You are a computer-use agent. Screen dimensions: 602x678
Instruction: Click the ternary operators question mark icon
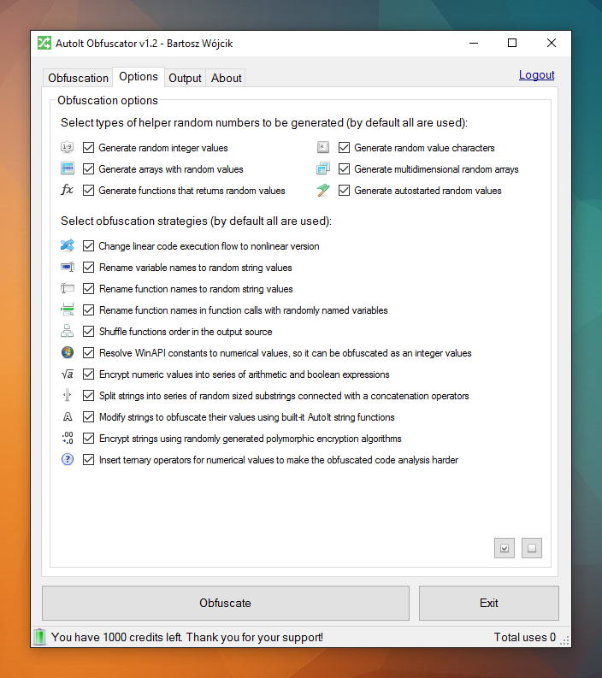coord(67,459)
